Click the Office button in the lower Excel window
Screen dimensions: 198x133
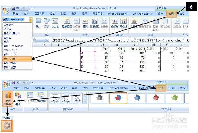click(x=6, y=84)
